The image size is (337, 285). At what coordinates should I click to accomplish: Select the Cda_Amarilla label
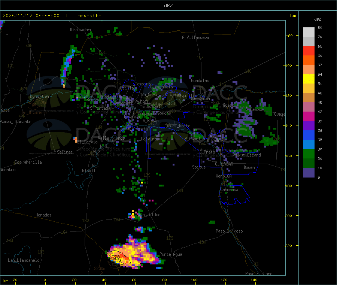point(28,162)
